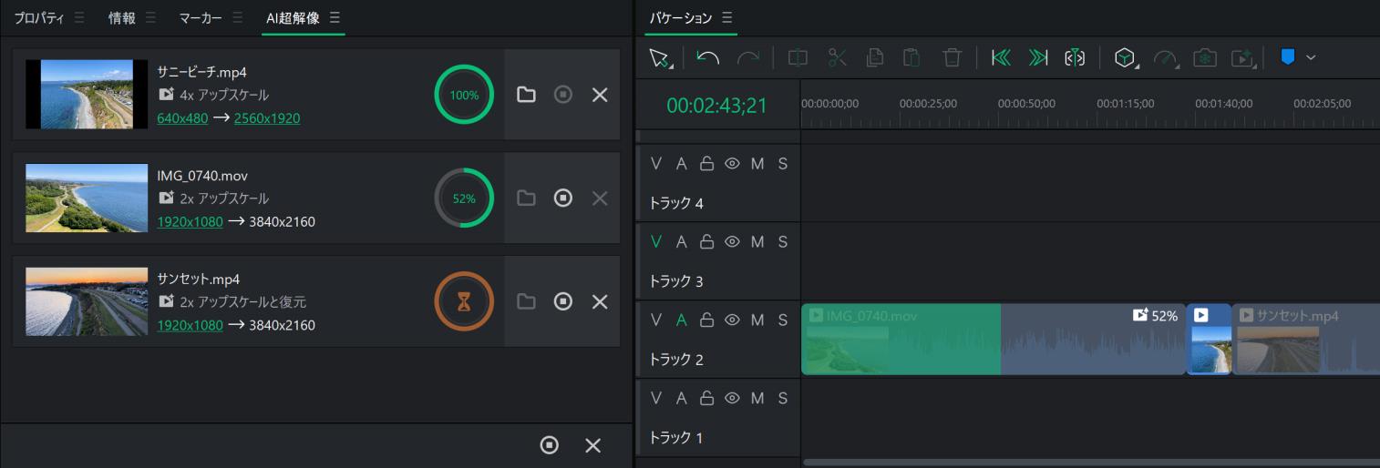Screen dimensions: 1380x468
Task: Open output folder for サニービーチ.mp4
Action: (526, 95)
